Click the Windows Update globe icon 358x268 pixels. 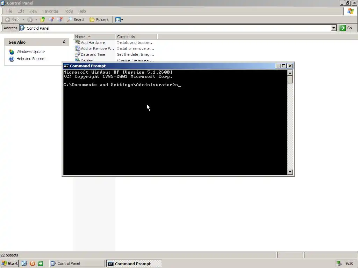(12, 52)
